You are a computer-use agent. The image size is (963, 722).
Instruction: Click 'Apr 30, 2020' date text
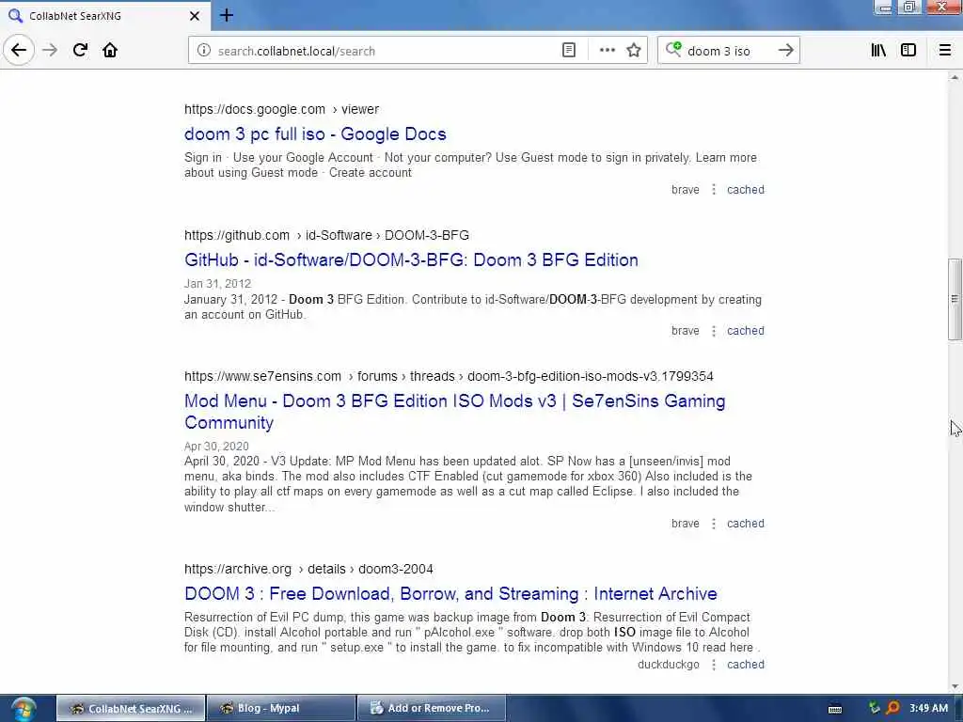tap(216, 447)
